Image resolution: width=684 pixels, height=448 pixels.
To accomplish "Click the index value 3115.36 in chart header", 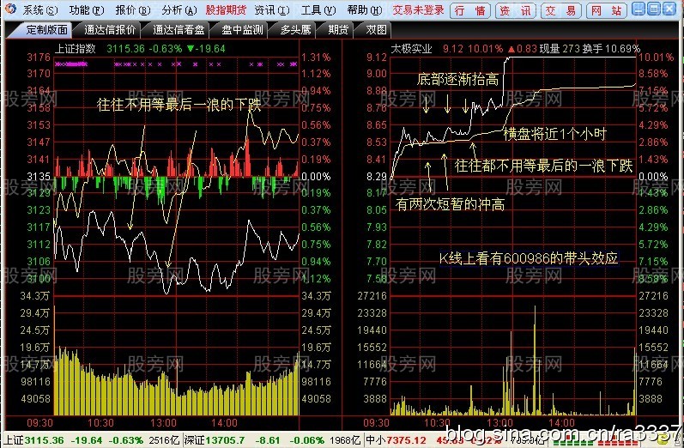I will (x=125, y=48).
